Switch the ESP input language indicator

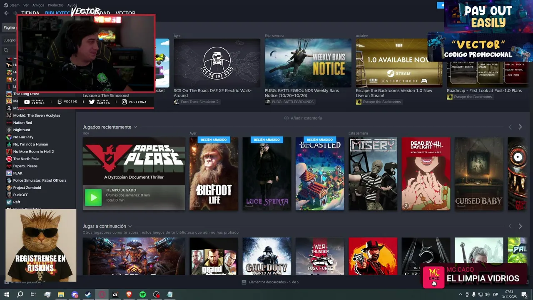[496, 294]
